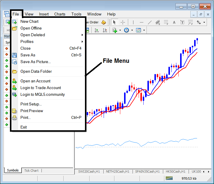The width and height of the screenshot is (214, 184).
Task: Select the Text Label 'T' tool
Action: coord(182,22)
